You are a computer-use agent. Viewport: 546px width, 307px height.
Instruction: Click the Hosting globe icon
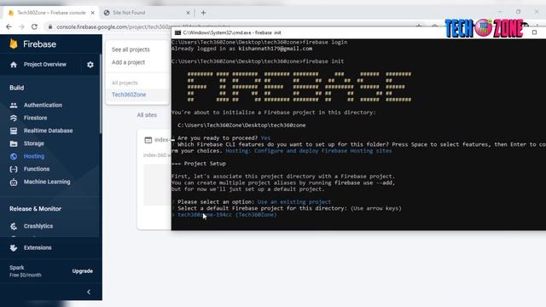14,157
